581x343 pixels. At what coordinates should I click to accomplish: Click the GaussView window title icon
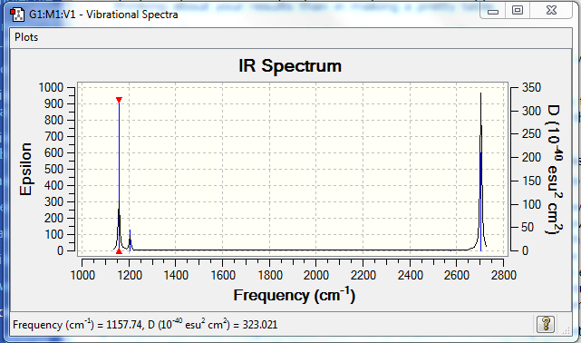(x=17, y=15)
